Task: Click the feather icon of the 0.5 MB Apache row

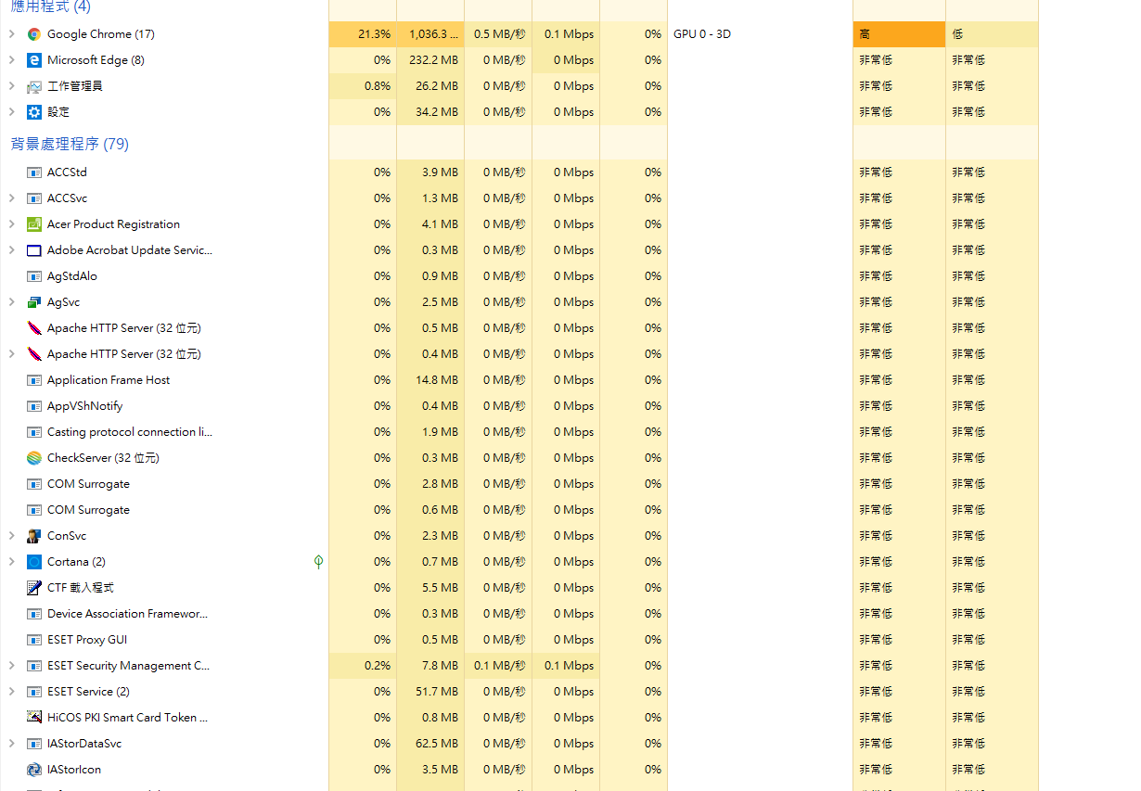Action: [34, 328]
